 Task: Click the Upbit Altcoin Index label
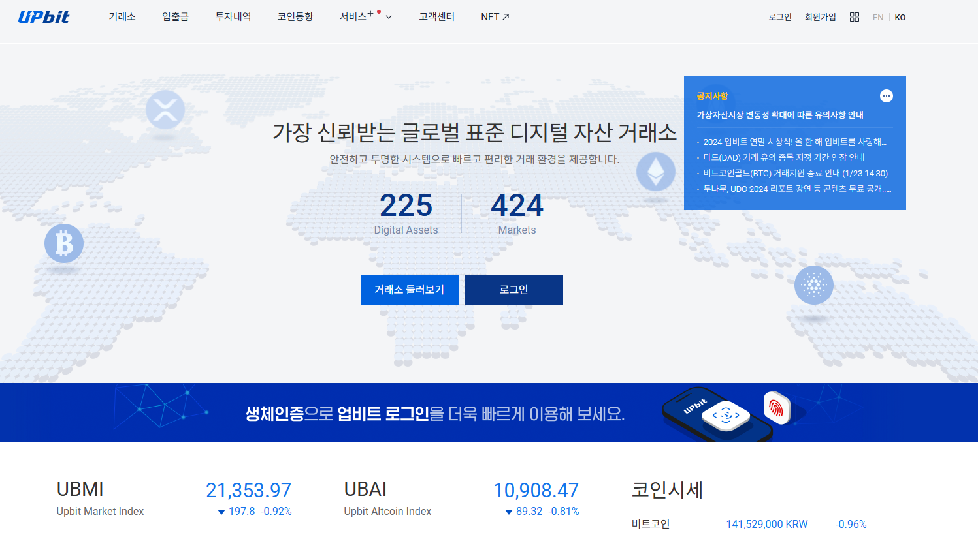pyautogui.click(x=387, y=512)
